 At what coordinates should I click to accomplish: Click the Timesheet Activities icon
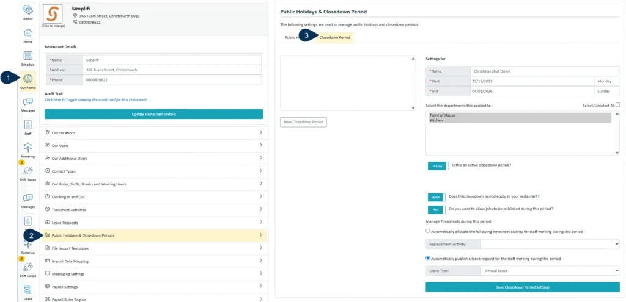click(48, 209)
